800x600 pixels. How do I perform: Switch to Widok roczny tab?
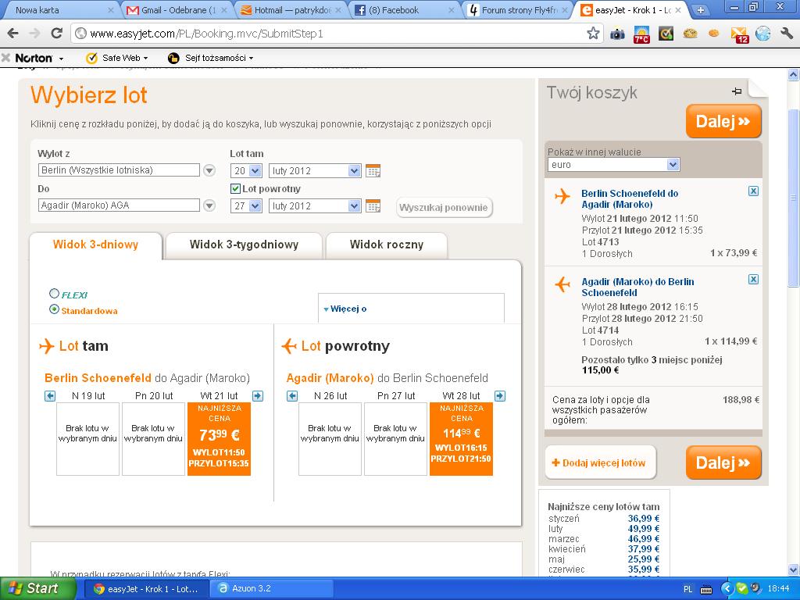[386, 245]
